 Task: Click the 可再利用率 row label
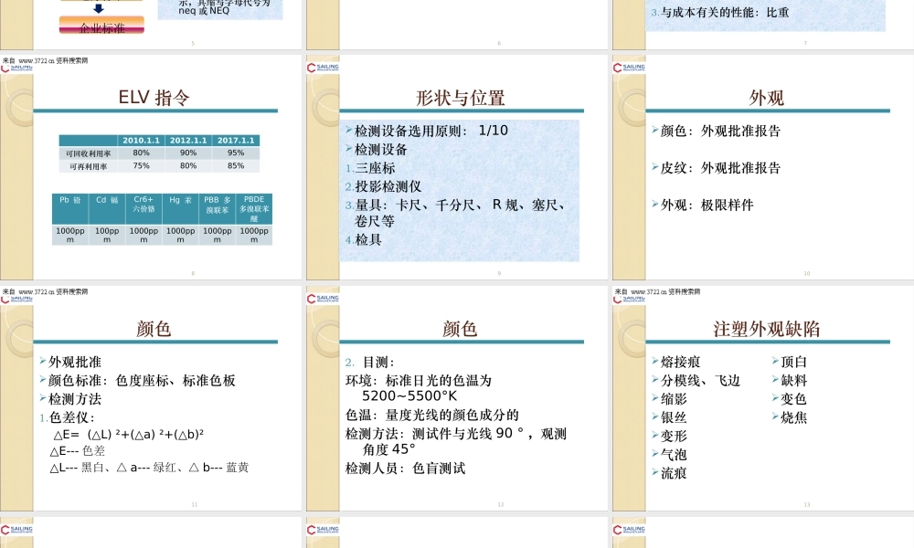coord(88,166)
